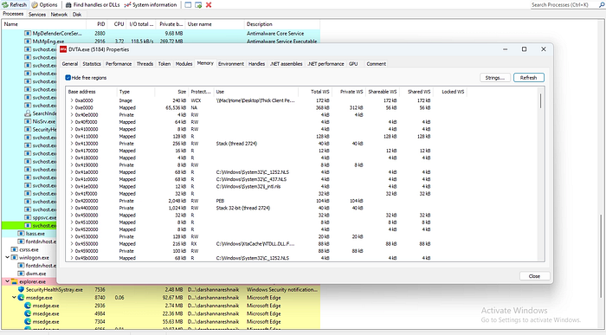Select SecurityHealthSystray.exe shield icon
The height and width of the screenshot is (335, 606).
point(22,289)
